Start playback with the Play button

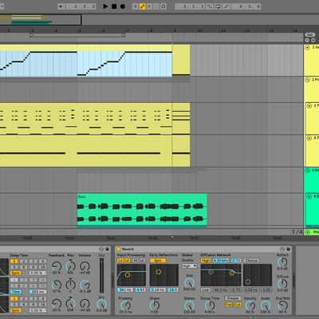(x=105, y=6)
